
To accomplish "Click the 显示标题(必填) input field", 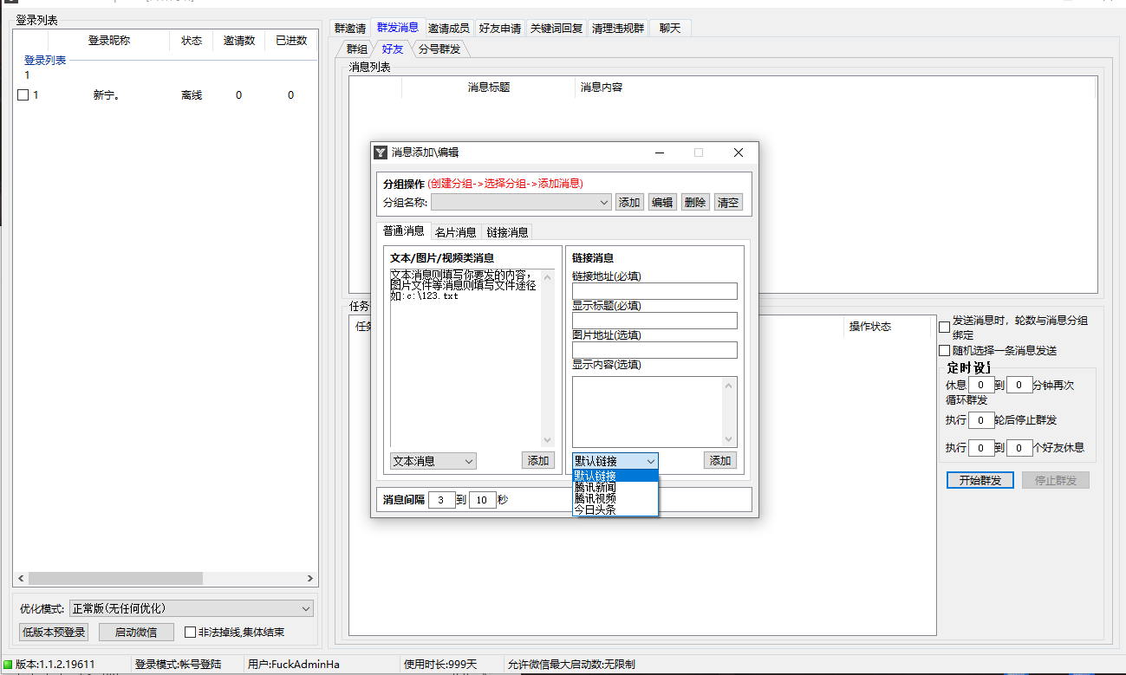I will pyautogui.click(x=654, y=321).
